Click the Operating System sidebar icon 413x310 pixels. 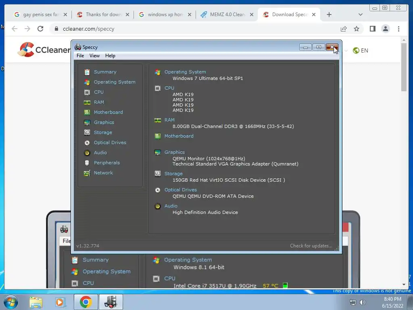(x=87, y=82)
